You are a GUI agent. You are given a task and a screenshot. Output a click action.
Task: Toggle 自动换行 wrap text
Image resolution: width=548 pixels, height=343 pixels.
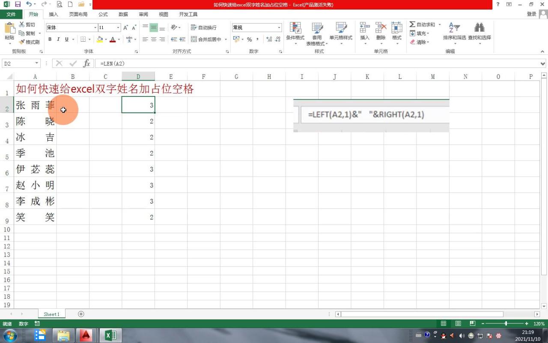pyautogui.click(x=204, y=27)
